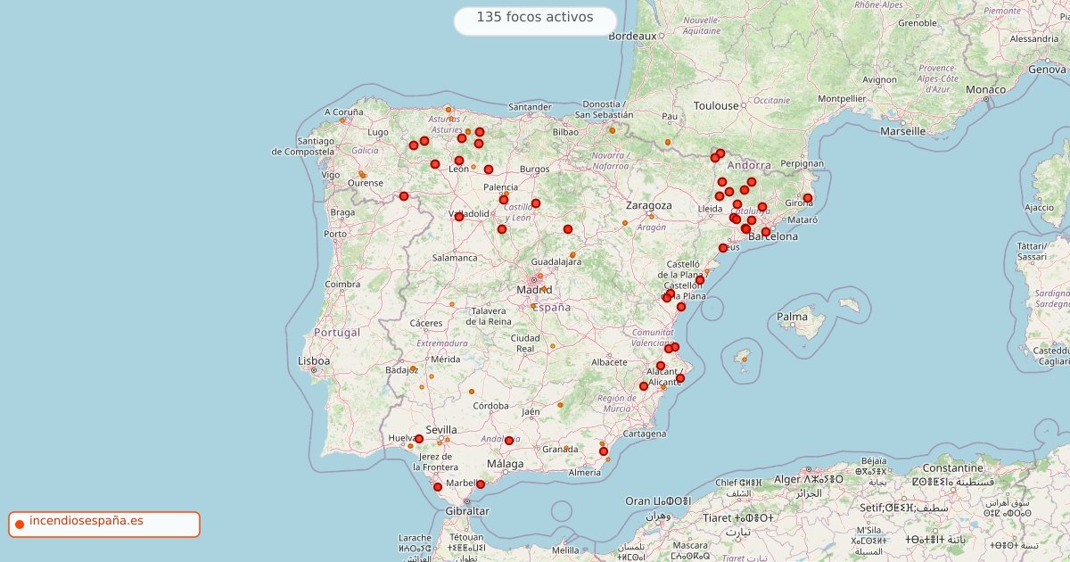Open the red fire marker at Castelló coast
The image size is (1070, 562).
[700, 280]
